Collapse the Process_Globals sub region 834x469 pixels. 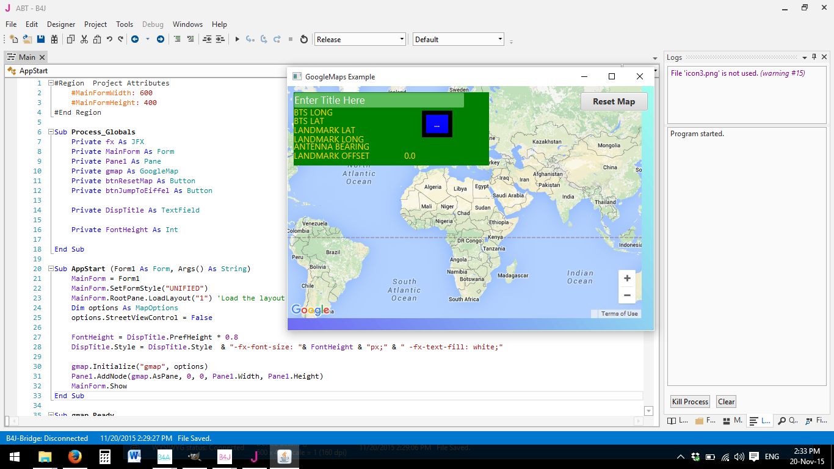coord(51,132)
